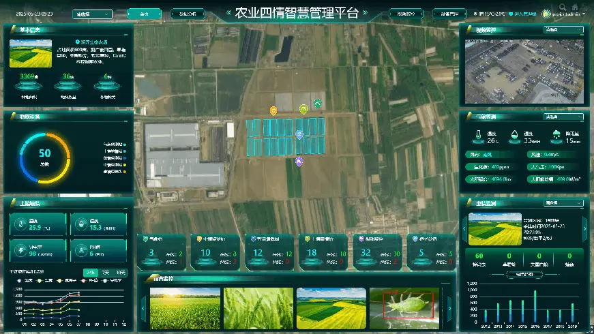Show previous crop monitoring images
The height and width of the screenshot is (334, 594).
pyautogui.click(x=143, y=308)
